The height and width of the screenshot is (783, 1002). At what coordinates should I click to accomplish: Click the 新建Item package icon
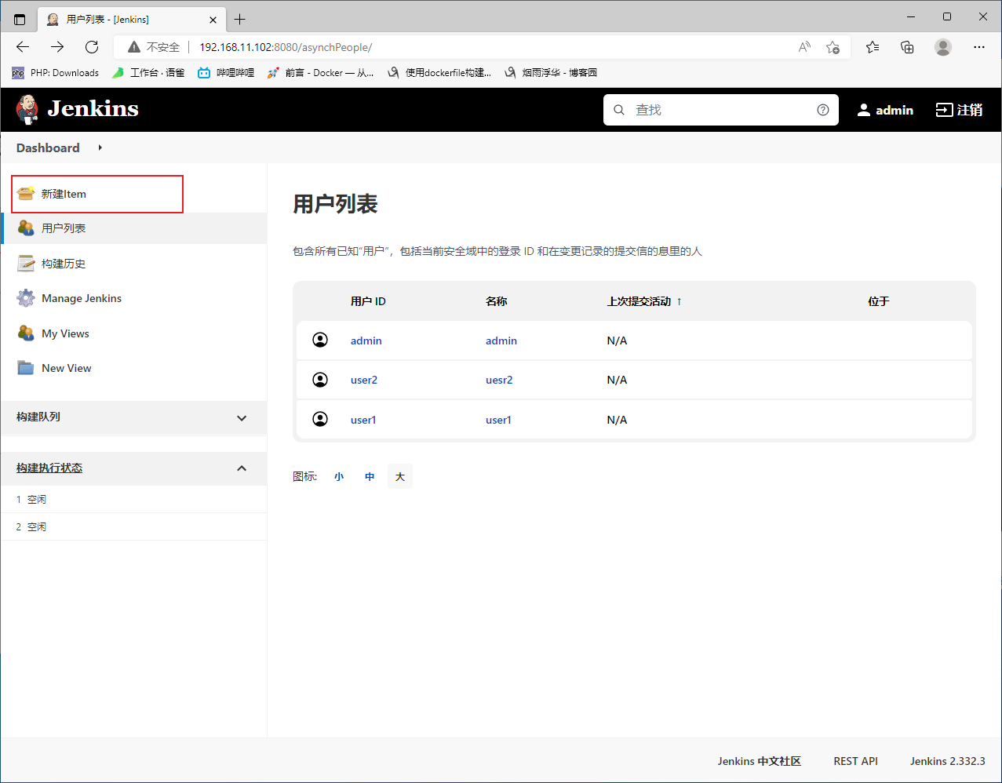click(26, 194)
